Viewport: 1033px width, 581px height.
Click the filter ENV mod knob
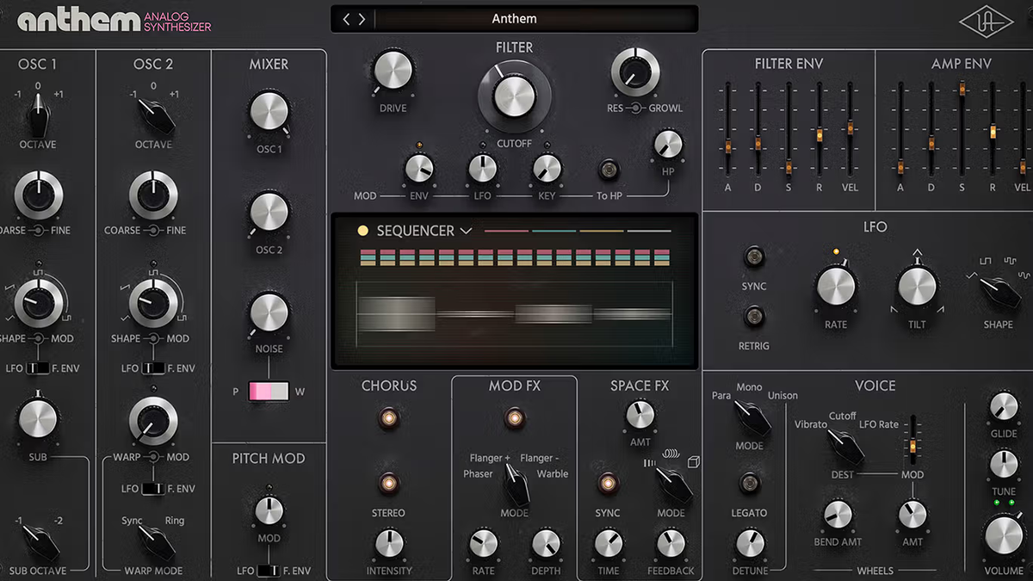tap(419, 168)
